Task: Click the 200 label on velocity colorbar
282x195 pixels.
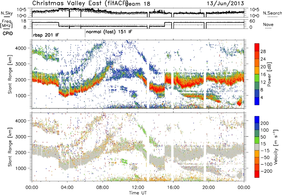Action: pyautogui.click(x=265, y=123)
